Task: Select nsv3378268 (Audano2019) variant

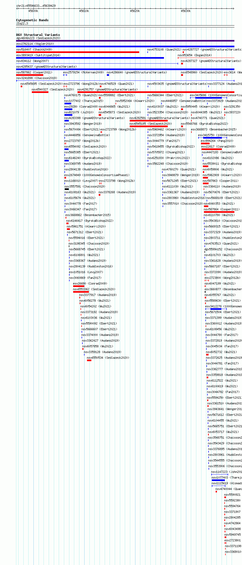Action: 117,192
